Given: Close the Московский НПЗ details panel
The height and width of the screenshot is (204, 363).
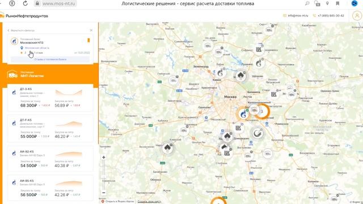Looking at the screenshot, I should [91, 30].
